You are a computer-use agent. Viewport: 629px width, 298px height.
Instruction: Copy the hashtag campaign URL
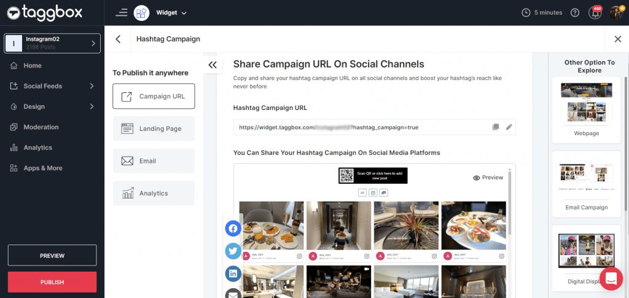pyautogui.click(x=496, y=127)
